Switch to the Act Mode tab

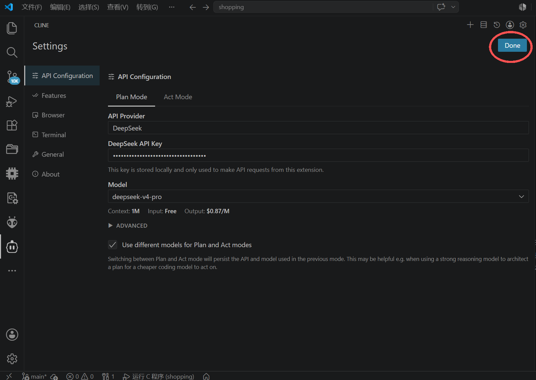point(178,97)
